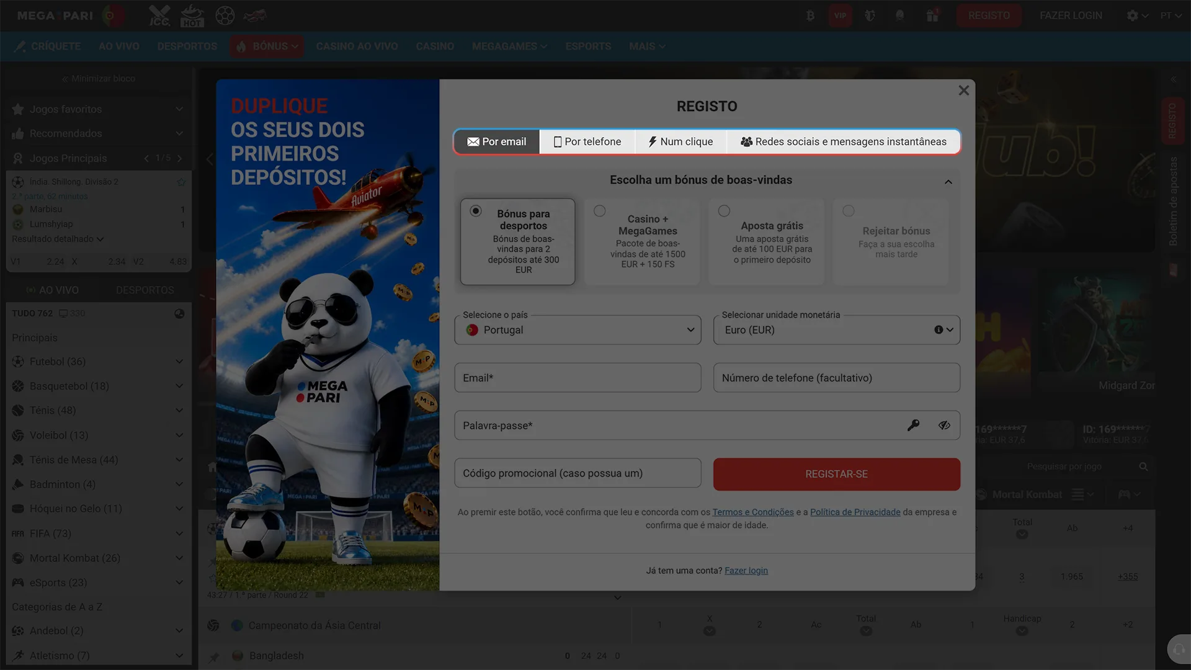The image size is (1191, 670).
Task: Click the globe icon in the TUDO 762 row
Action: (x=179, y=313)
